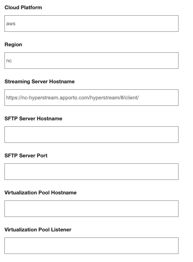Click the "SFTP Server Port" label
The width and height of the screenshot is (193, 262).
pyautogui.click(x=26, y=156)
